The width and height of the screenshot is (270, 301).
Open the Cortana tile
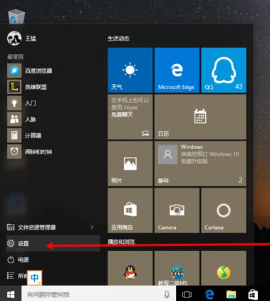[224, 210]
